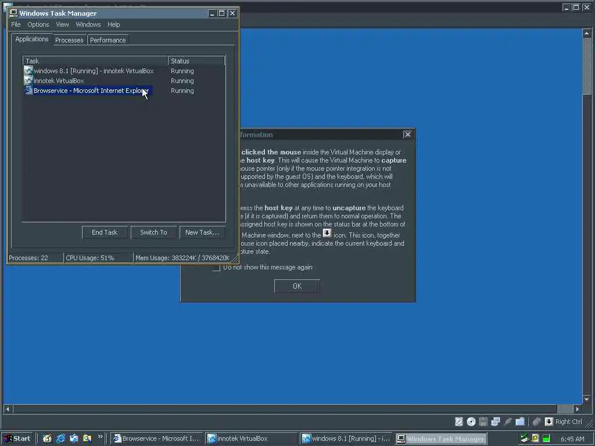
Task: Click the CPU Usage: 51% status entry
Action: point(98,258)
